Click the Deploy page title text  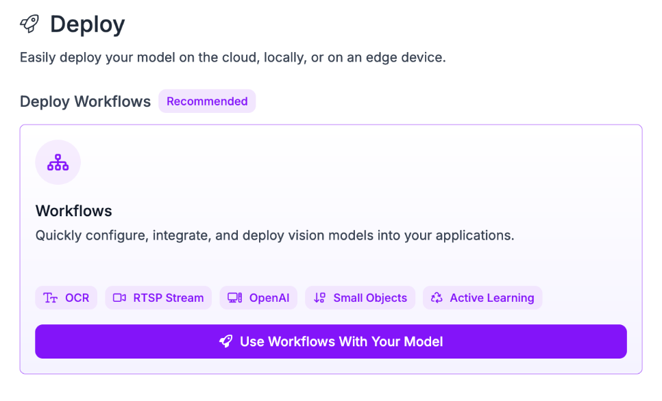coord(87,25)
